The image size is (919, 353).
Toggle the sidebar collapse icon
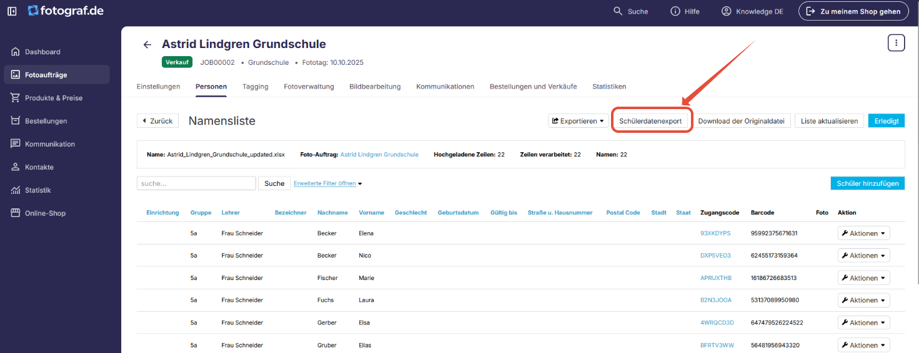click(12, 11)
